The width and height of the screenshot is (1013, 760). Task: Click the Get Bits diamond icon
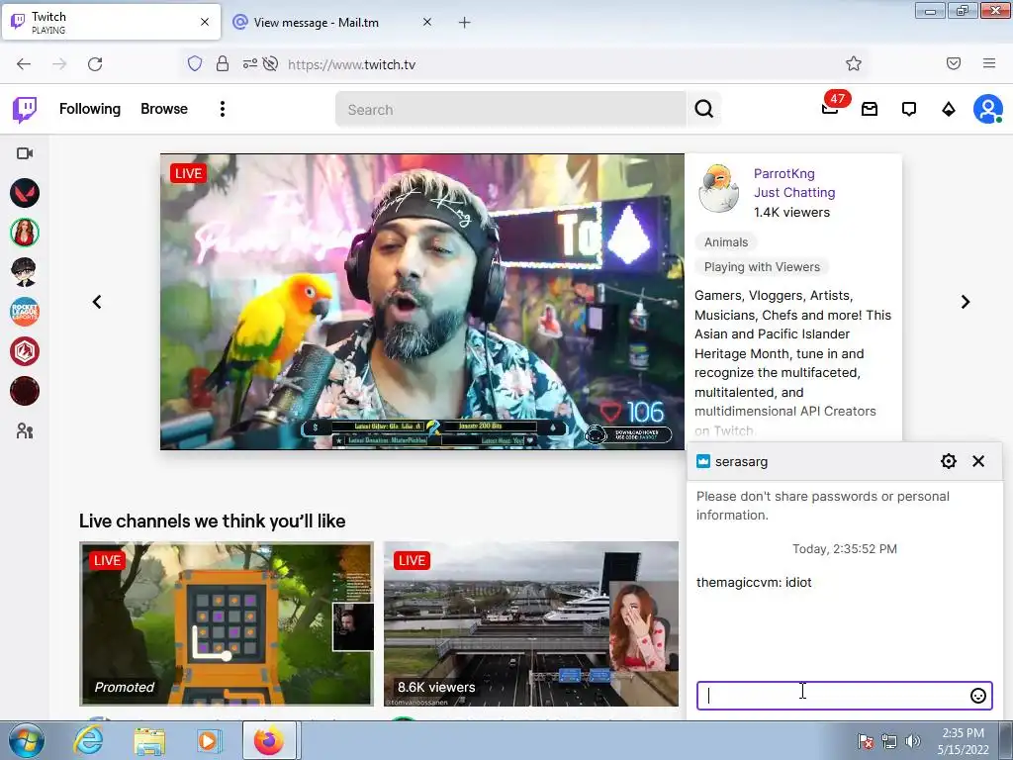pyautogui.click(x=949, y=109)
